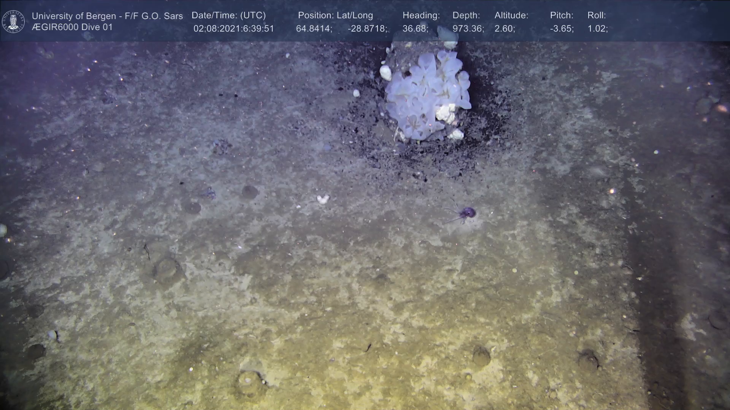This screenshot has width=730, height=410.
Task: Select the Position Lat/Long label
Action: click(335, 16)
